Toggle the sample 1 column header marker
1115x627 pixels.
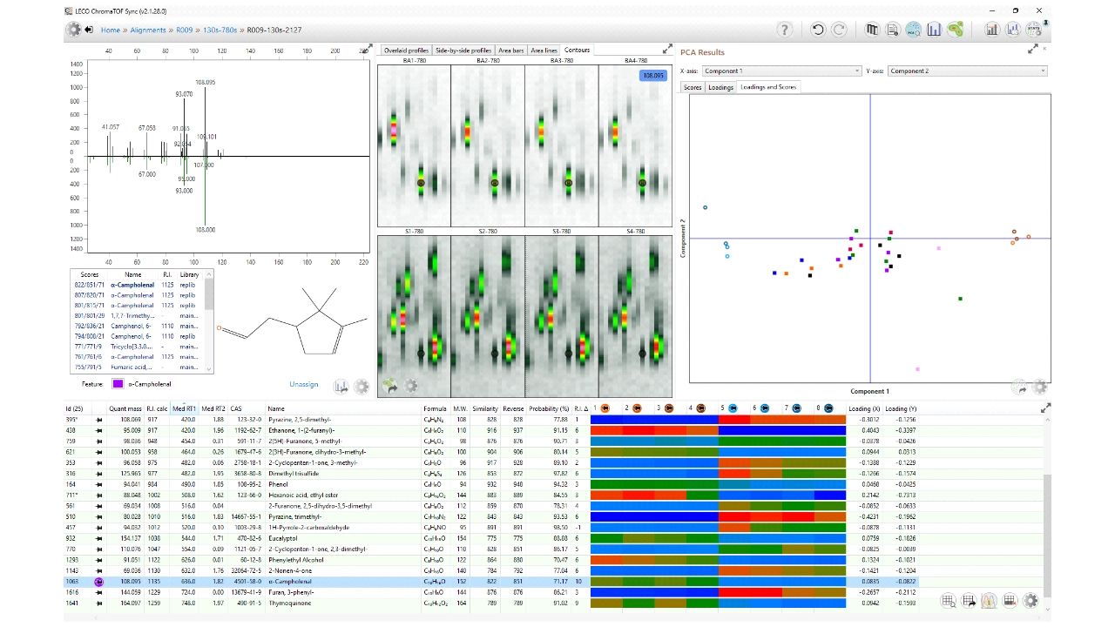pos(605,408)
